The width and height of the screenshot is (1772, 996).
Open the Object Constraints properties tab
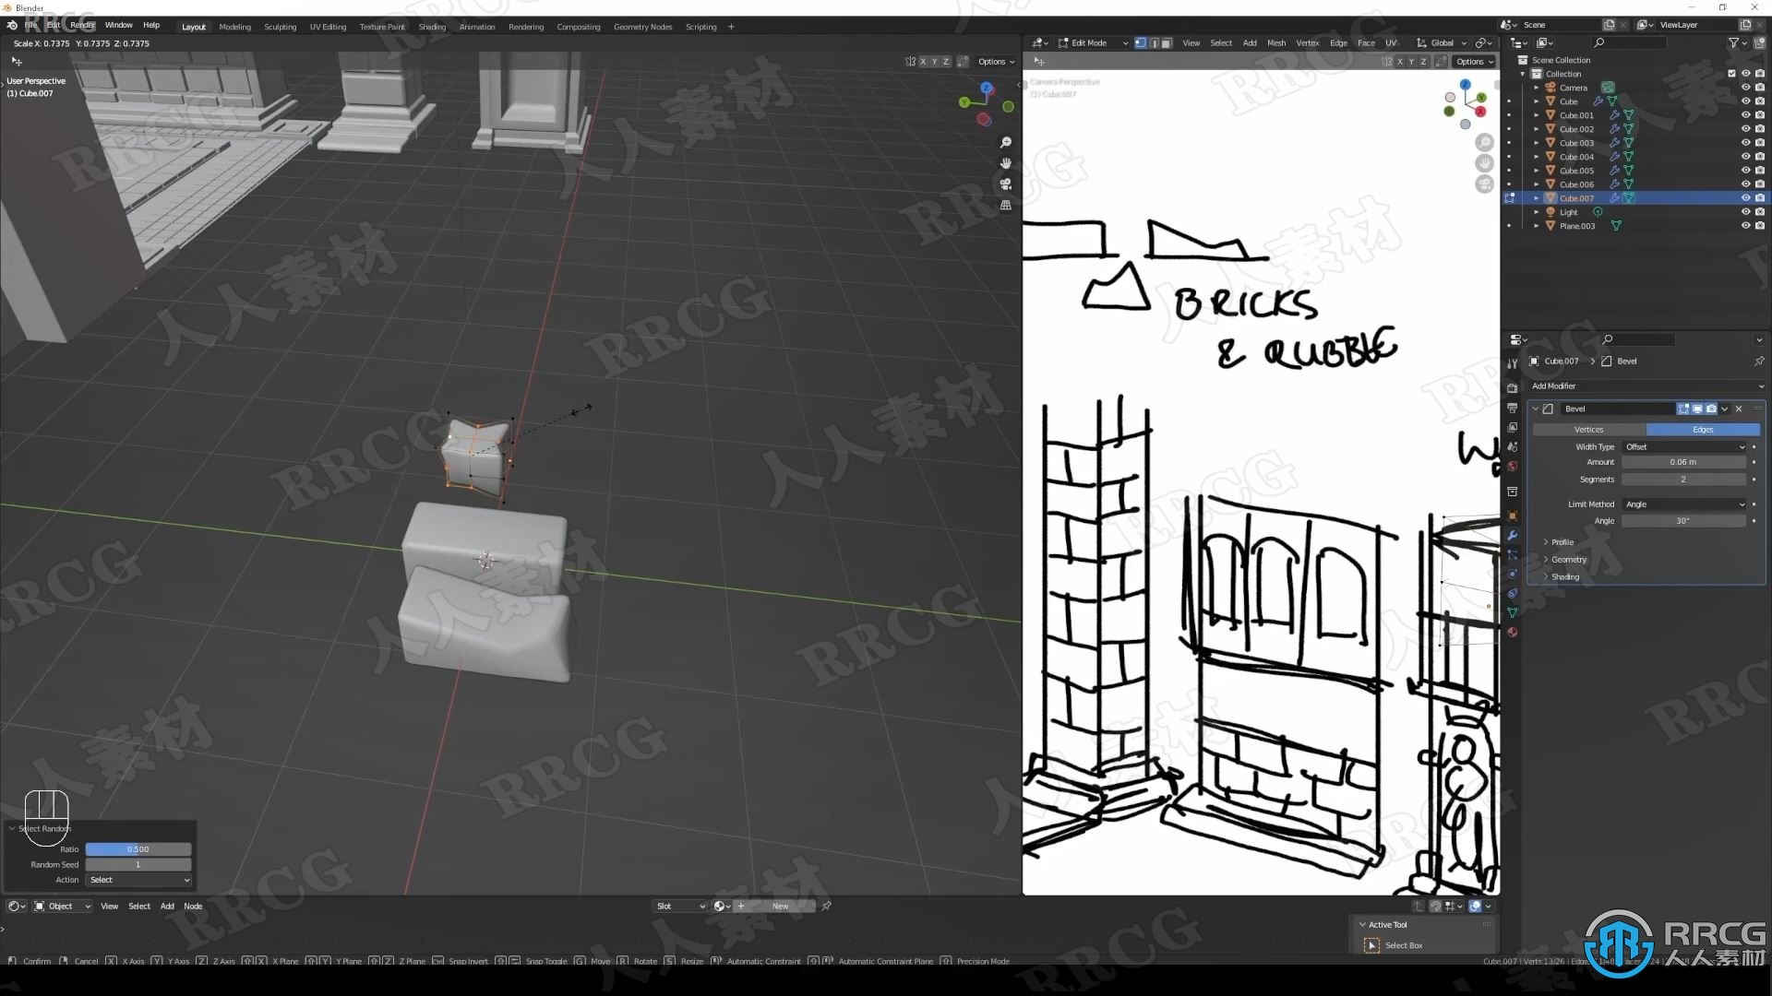point(1512,593)
